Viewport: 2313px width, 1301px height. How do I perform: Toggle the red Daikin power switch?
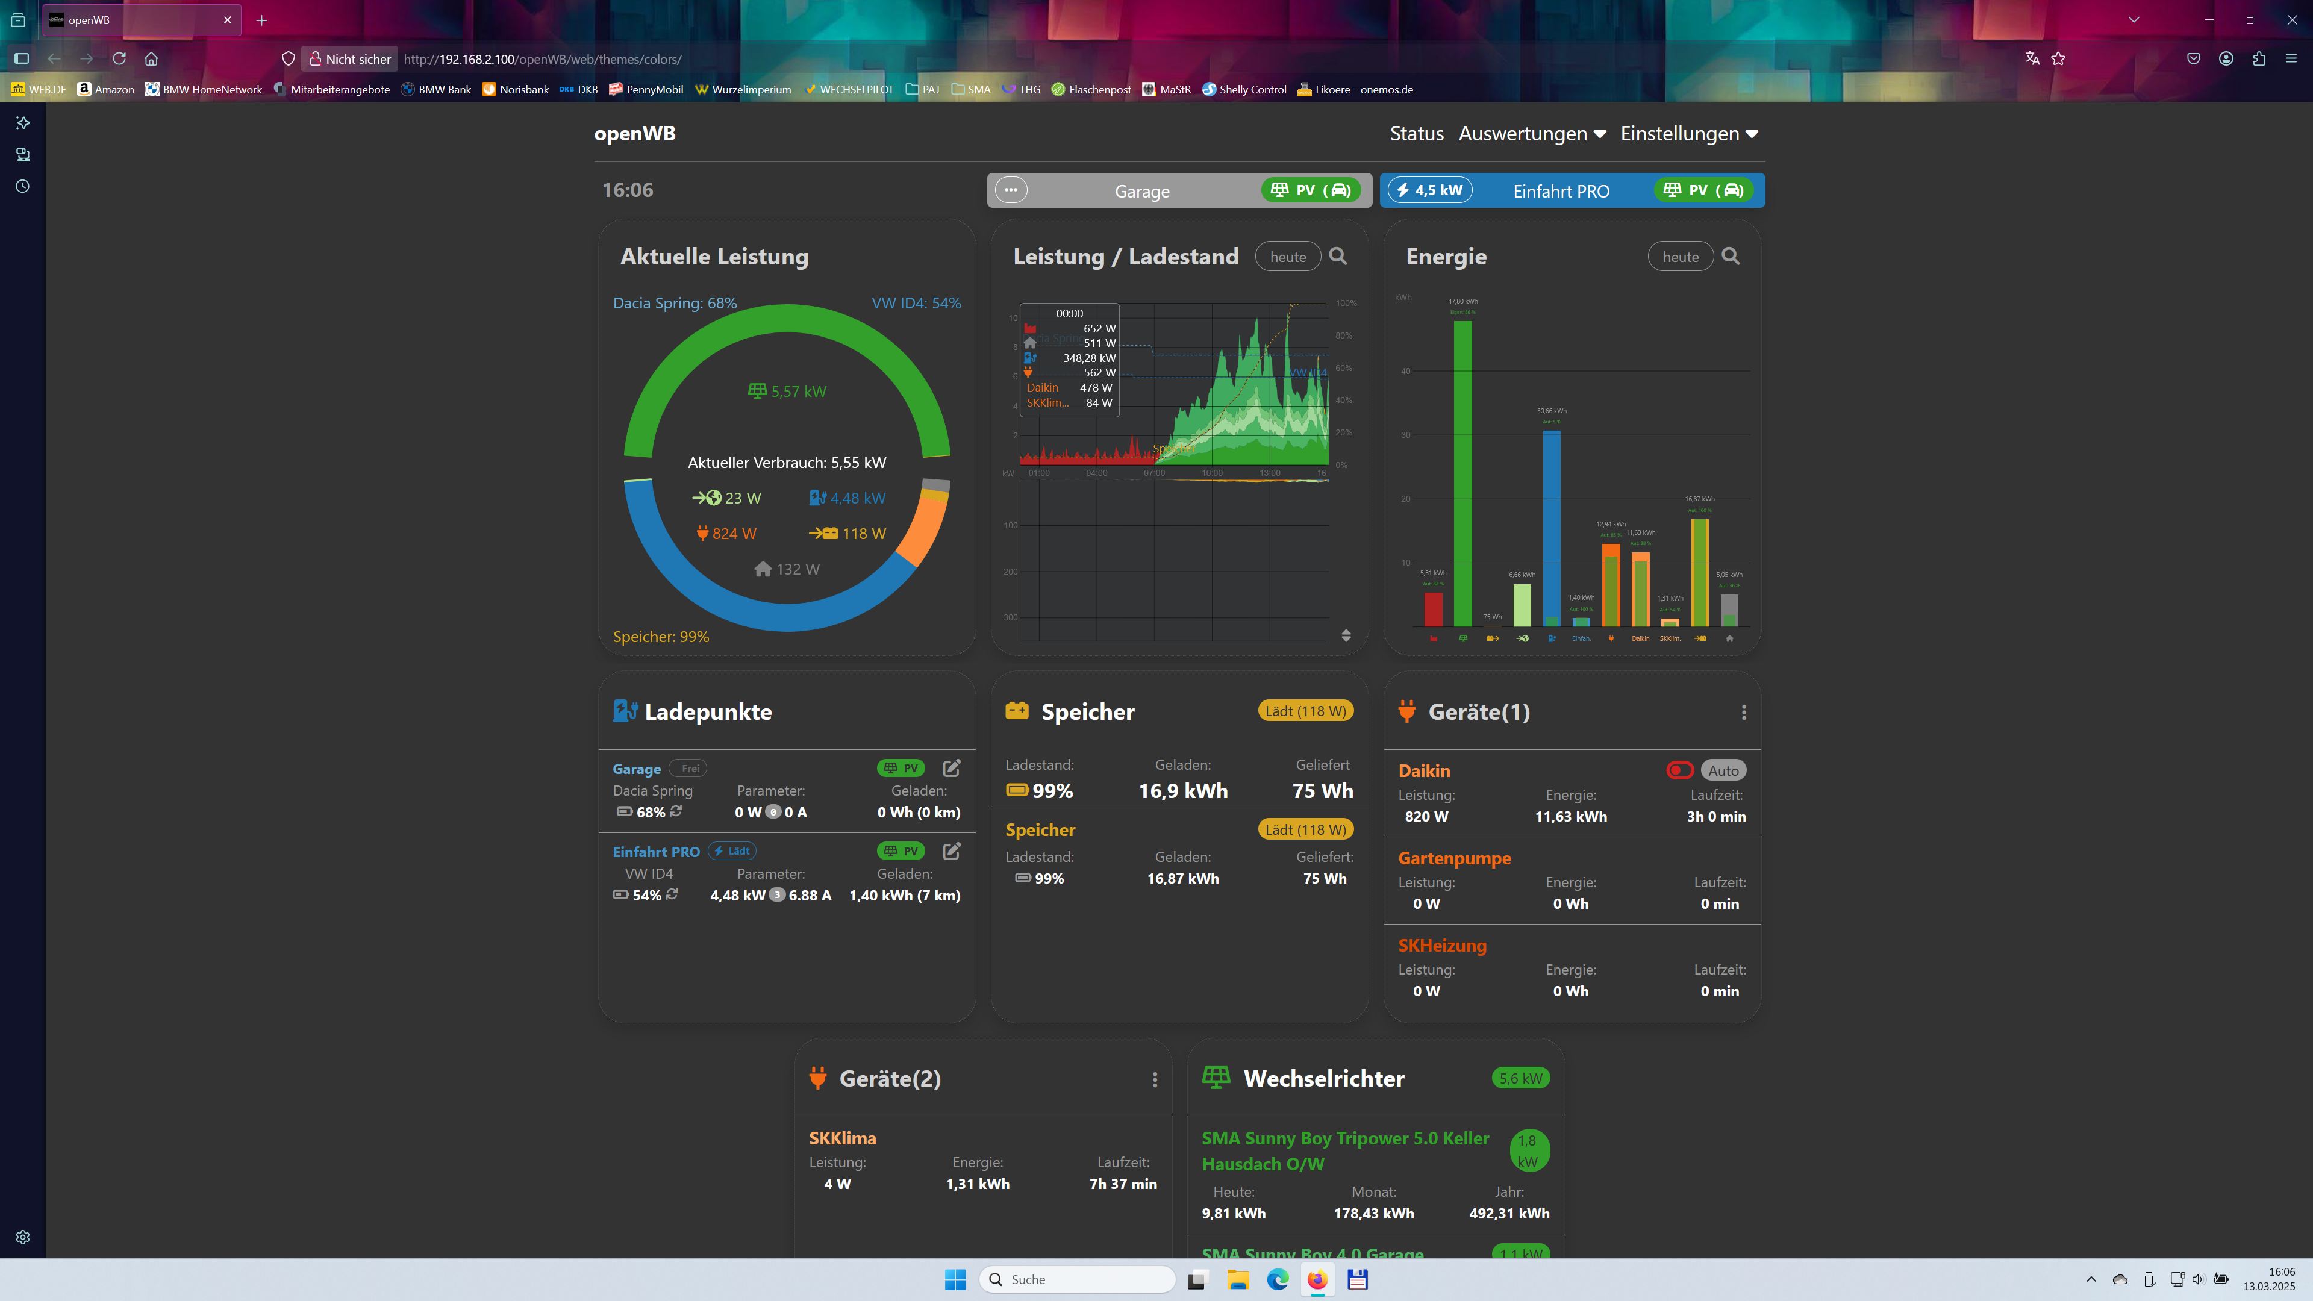click(x=1679, y=770)
